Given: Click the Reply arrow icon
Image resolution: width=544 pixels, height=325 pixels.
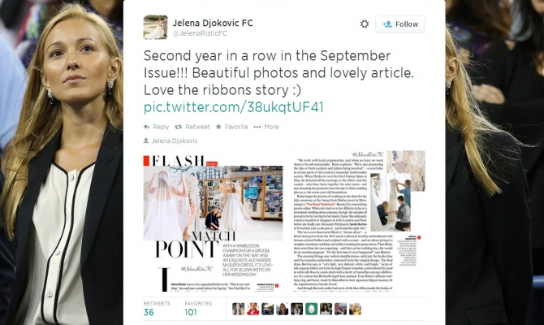Looking at the screenshot, I should click(147, 127).
